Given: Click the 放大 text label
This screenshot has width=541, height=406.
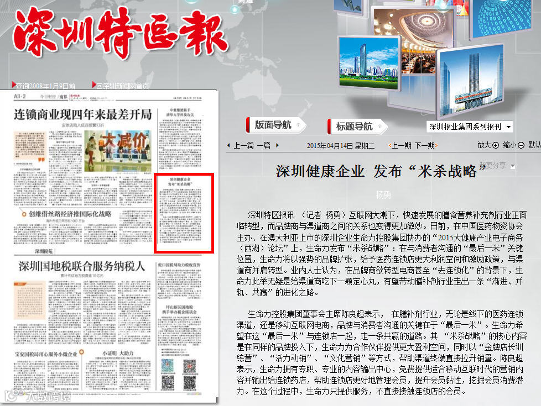Looking at the screenshot, I should pyautogui.click(x=484, y=145).
